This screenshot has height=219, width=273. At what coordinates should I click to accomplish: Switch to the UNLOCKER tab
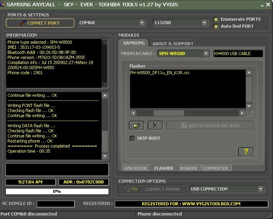[136, 168]
